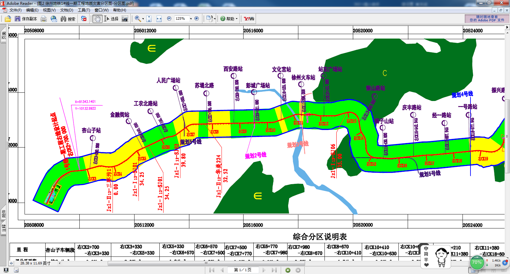Click the Email document icon
The width and height of the screenshot is (510, 274).
click(54, 19)
